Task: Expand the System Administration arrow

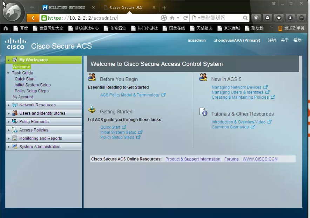Action: coord(8,147)
